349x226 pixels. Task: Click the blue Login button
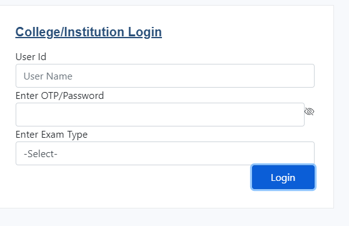(283, 177)
